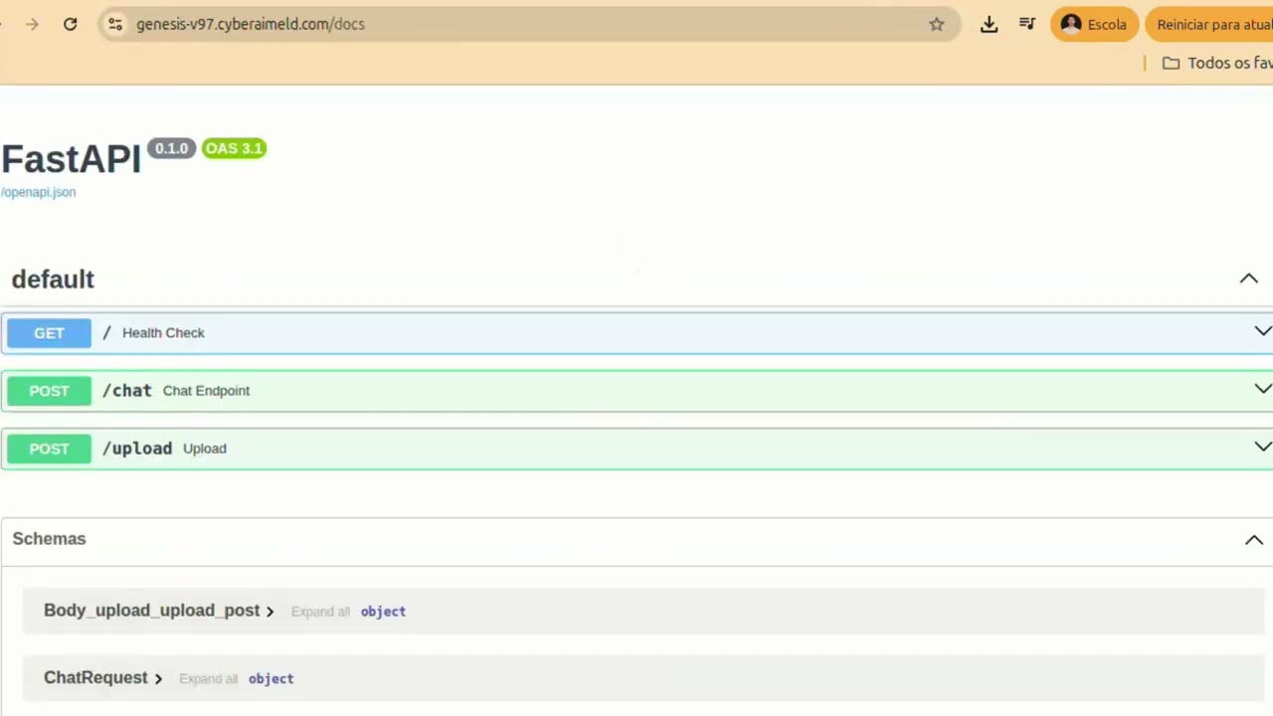Viewport: 1273px width, 716px height.
Task: Expand the POST /upload endpoint chevron
Action: pos(1263,447)
